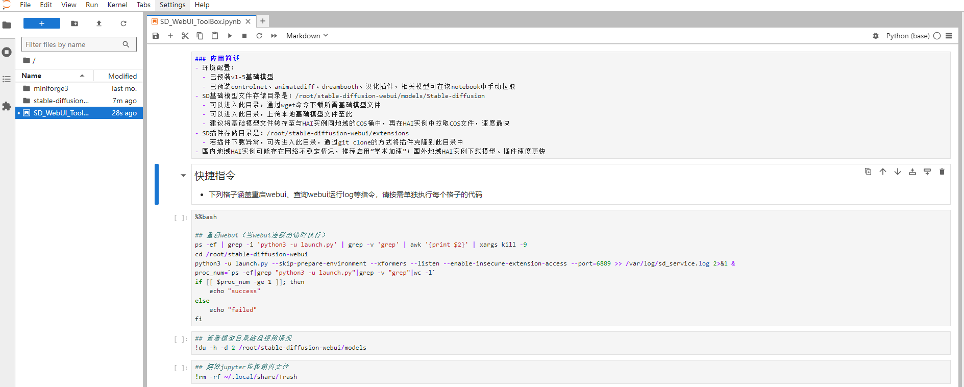
Task: Open the Extension Manager puzzle icon
Action: [7, 106]
